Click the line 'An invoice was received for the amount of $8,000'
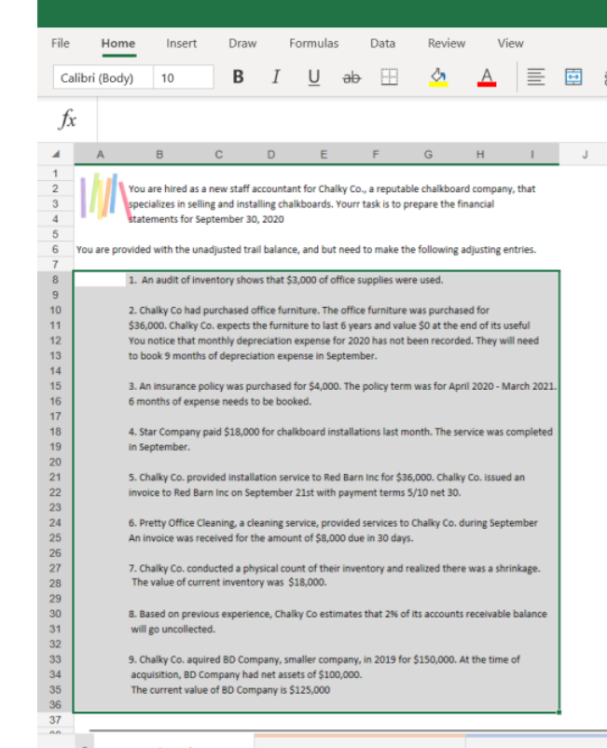 (x=270, y=538)
